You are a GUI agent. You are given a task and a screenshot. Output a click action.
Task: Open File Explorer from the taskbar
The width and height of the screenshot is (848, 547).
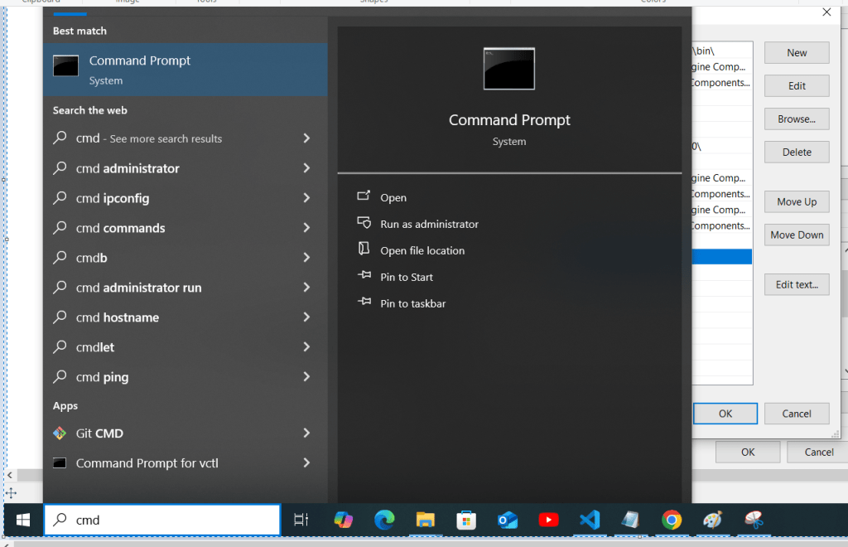point(425,520)
